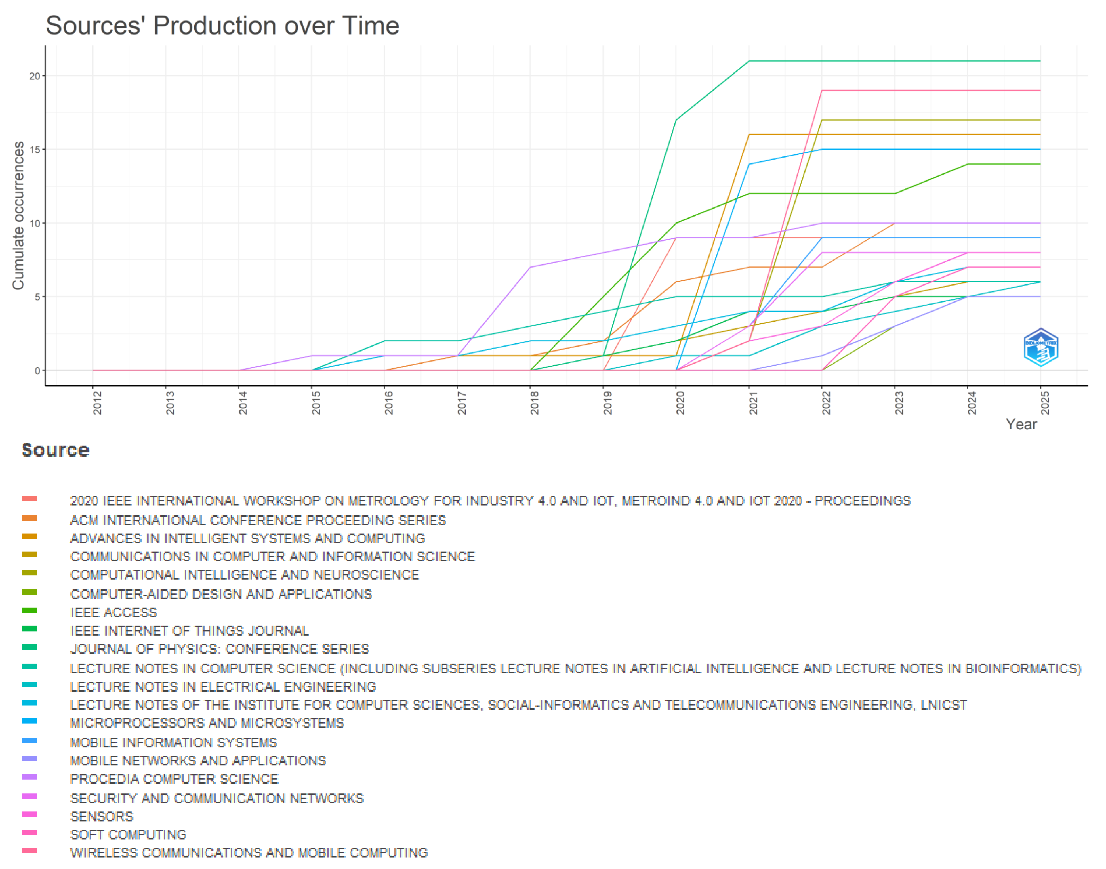Click the Source legend heading
Screen dimensions: 1106x869
(56, 450)
